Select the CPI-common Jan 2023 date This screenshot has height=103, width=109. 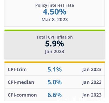tap(92, 95)
